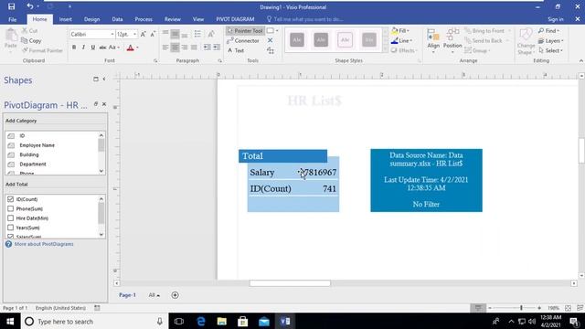This screenshot has width=585, height=329.
Task: Switch to the Process tab
Action: point(144,19)
